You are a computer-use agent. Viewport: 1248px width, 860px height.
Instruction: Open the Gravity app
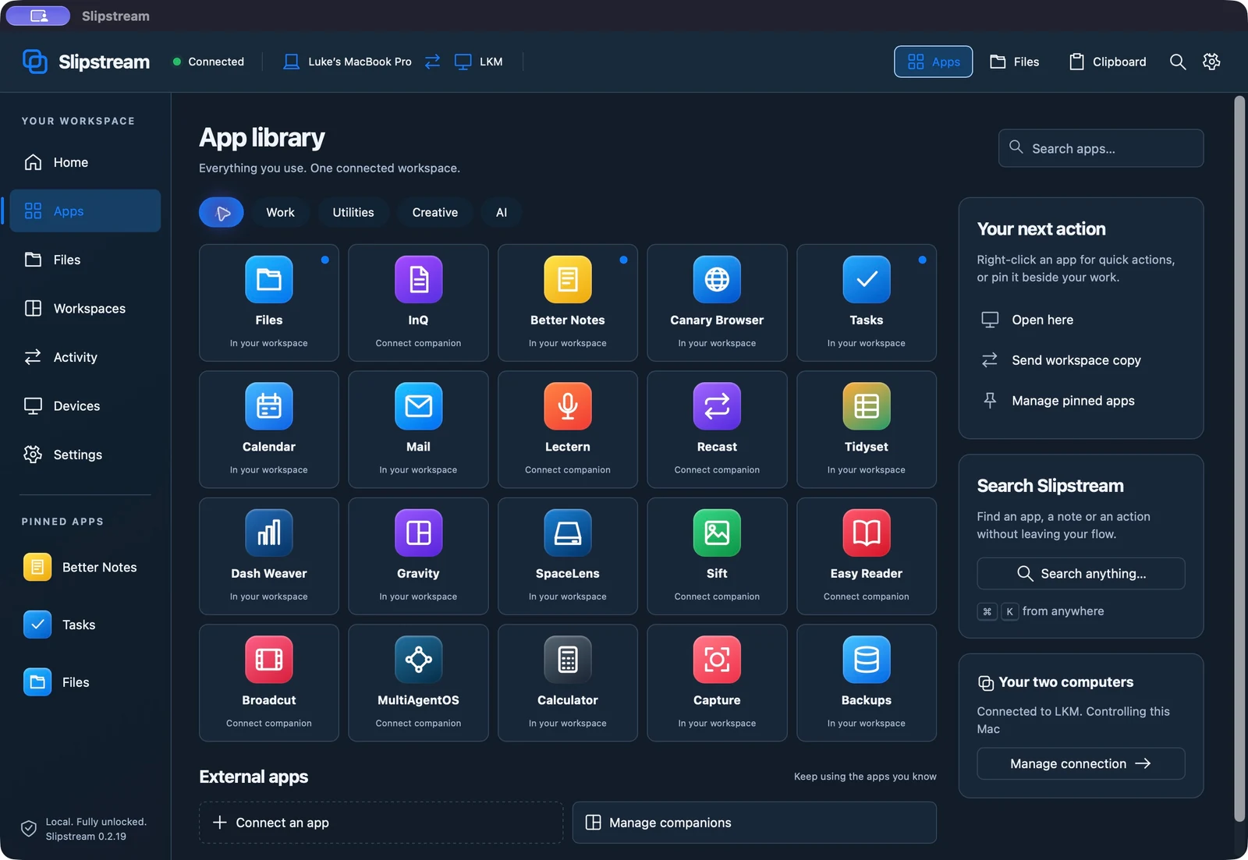point(418,556)
